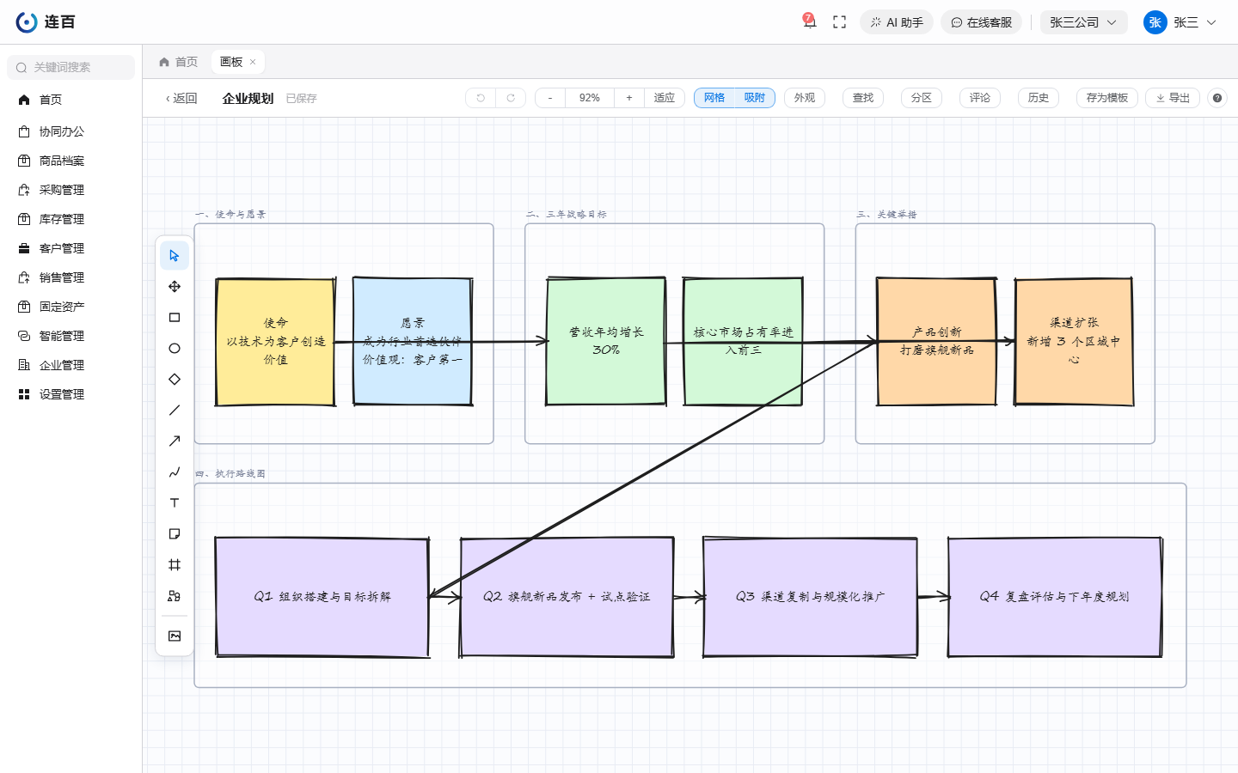
Task: Open the 张三 user account menu
Action: click(x=1180, y=22)
